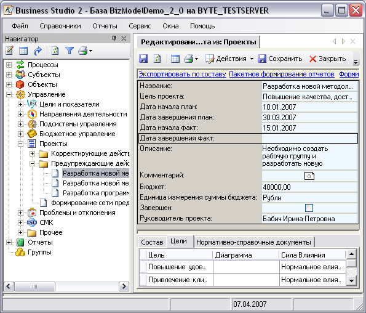Toggle the Завершен checkbox
Screen dimensions: 366x313
(309, 208)
